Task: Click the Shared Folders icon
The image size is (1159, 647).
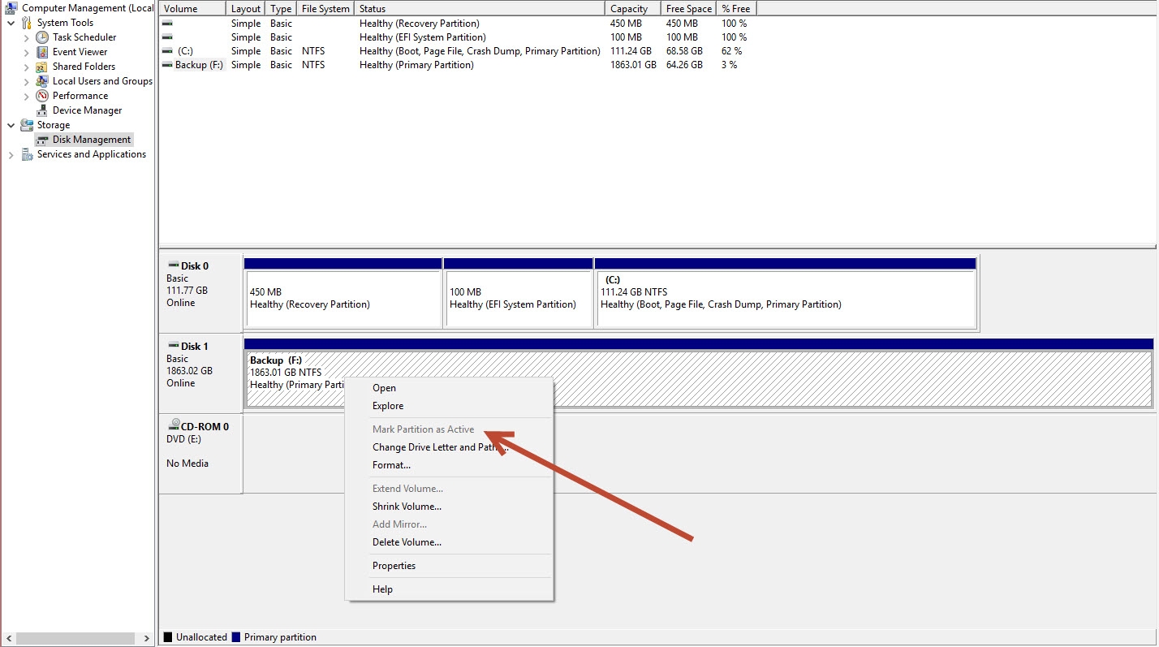Action: tap(42, 67)
